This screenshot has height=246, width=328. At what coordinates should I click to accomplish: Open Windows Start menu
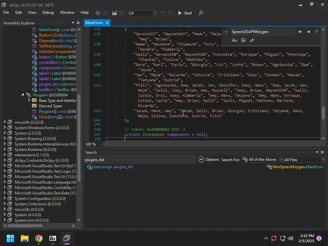pyautogui.click(x=10, y=238)
